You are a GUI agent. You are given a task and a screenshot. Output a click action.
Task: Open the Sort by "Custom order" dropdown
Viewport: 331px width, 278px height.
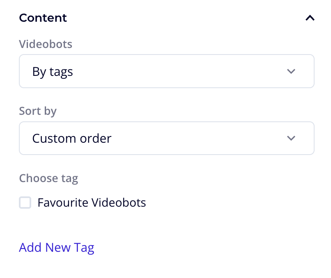click(166, 138)
